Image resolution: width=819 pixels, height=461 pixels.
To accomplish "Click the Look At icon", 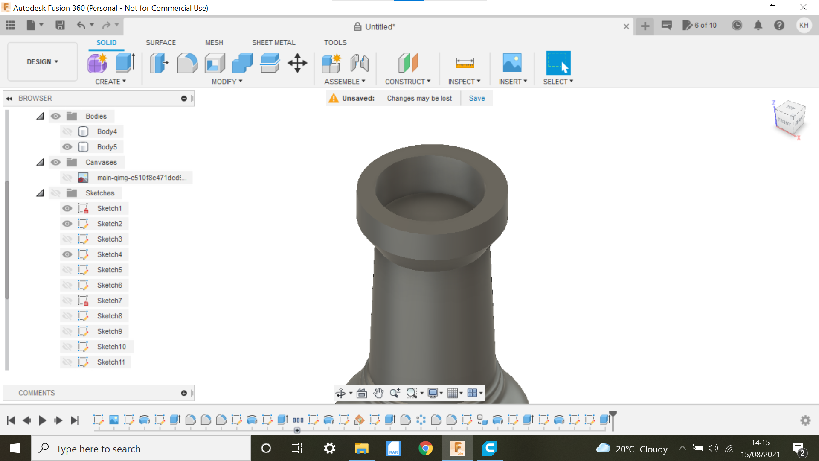I will tap(362, 393).
